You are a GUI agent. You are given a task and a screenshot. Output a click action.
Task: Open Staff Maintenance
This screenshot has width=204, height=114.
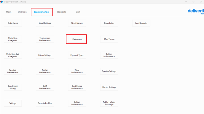pos(45,87)
